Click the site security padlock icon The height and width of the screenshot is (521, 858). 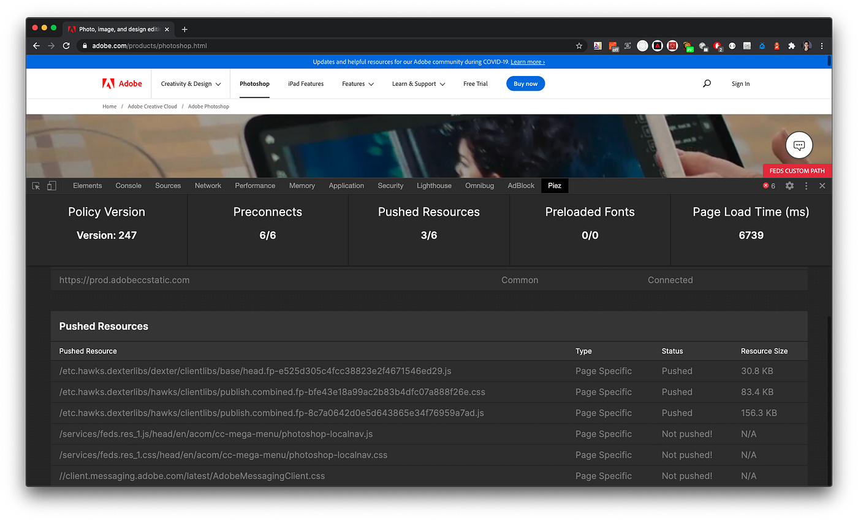coord(83,45)
